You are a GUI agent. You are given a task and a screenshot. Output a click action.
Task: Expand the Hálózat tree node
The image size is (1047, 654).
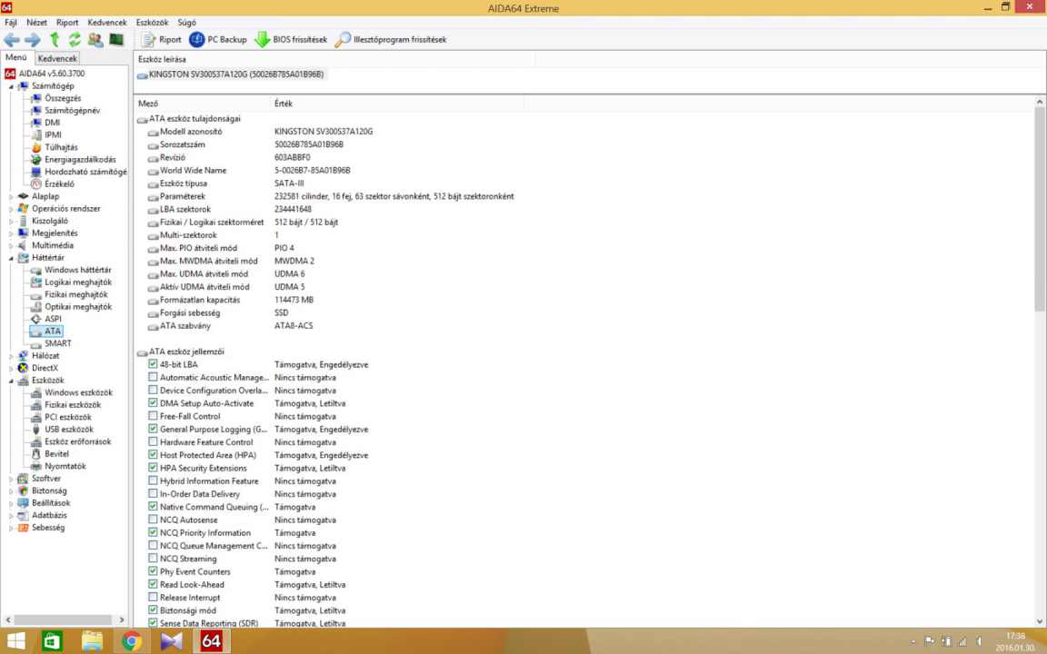(x=11, y=356)
